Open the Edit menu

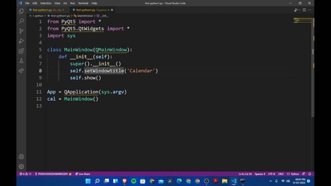point(35,3)
